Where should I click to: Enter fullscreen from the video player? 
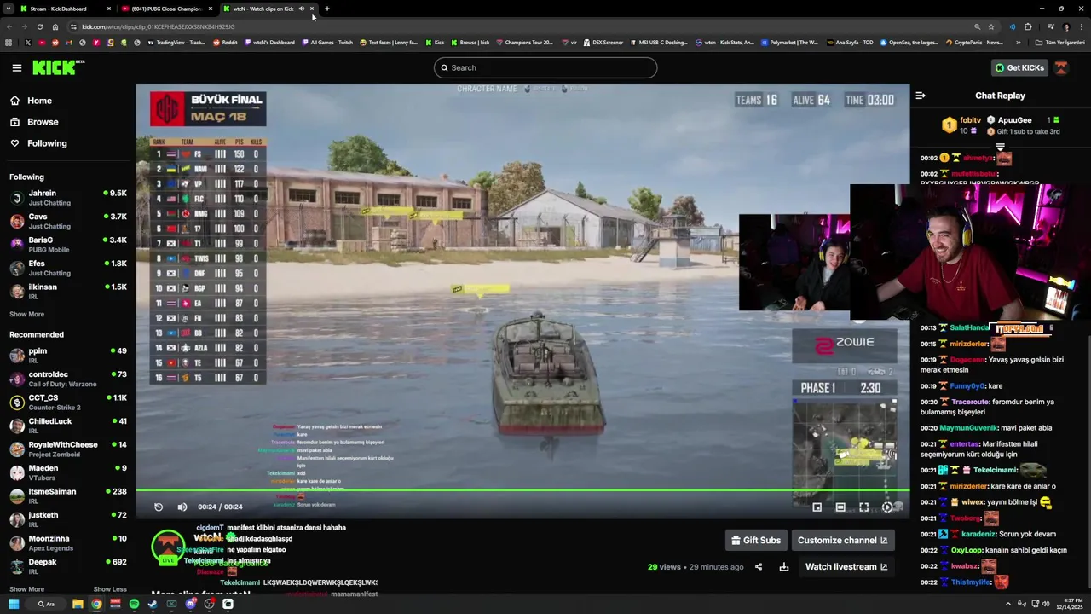(x=863, y=507)
